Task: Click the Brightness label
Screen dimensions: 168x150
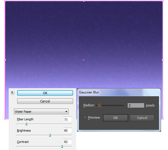Action: click(x=24, y=131)
